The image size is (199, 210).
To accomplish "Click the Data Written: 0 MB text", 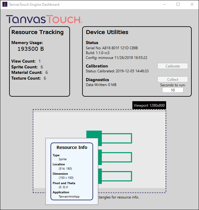I will [101, 85].
